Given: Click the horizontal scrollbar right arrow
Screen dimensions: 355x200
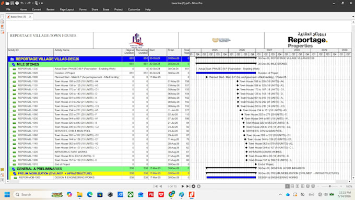Looking at the screenshot, I should (x=349, y=181).
